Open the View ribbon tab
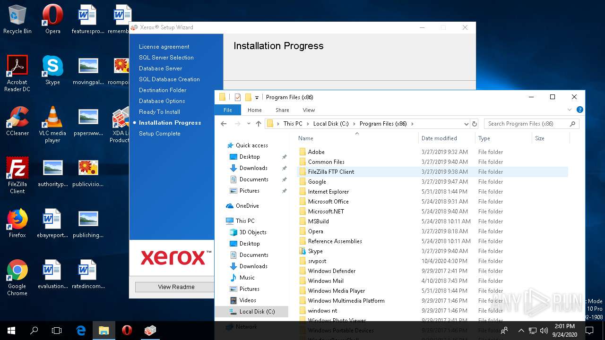 [309, 110]
